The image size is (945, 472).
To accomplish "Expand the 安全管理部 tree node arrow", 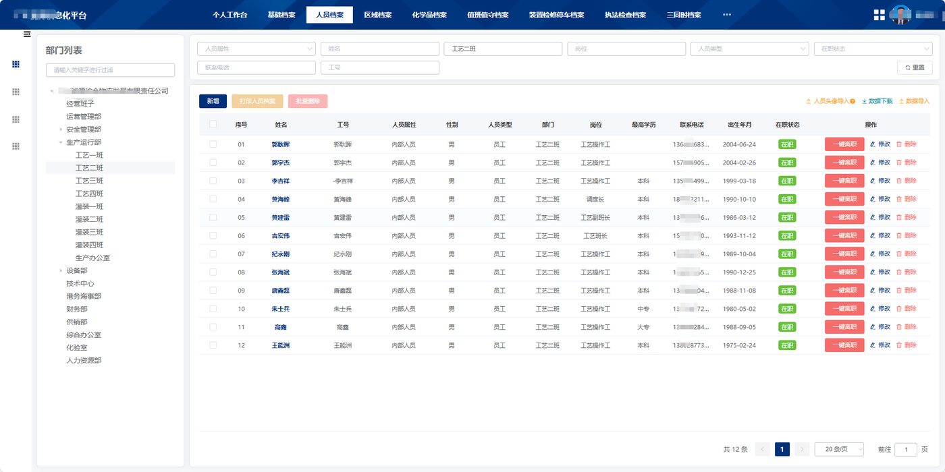I will [x=61, y=129].
